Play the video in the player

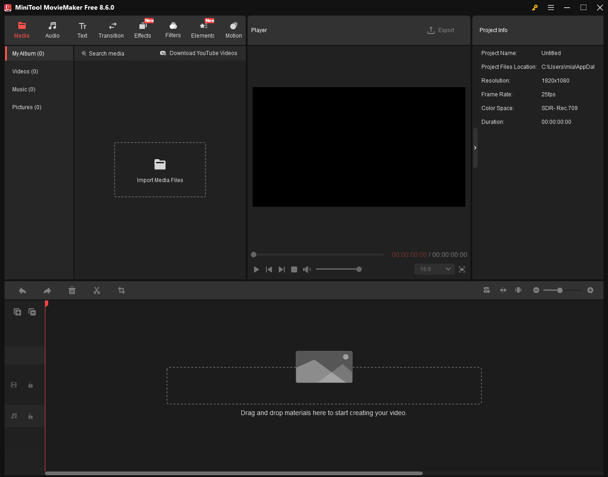tap(256, 270)
